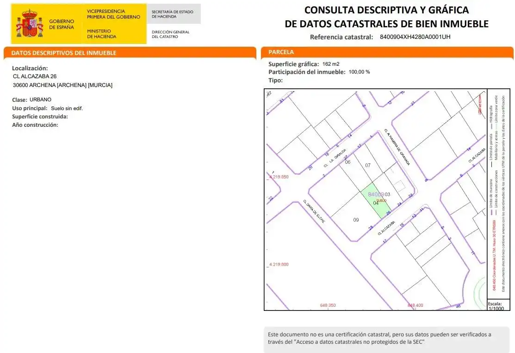Screen dimensions: 515x353
Task: Click the 'DATOS DESCRIPTIVOS DEL INMUEBLE' header
Action: 64,53
